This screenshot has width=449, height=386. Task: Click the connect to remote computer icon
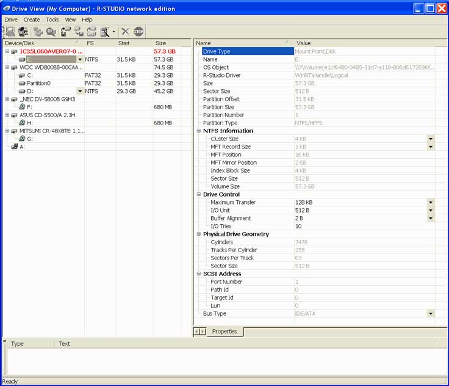pos(23,32)
